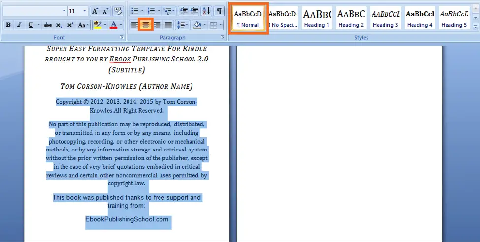Click the Styles gallery row-up arrow
Image resolution: width=480 pixels, height=242 pixels.
pos(476,9)
